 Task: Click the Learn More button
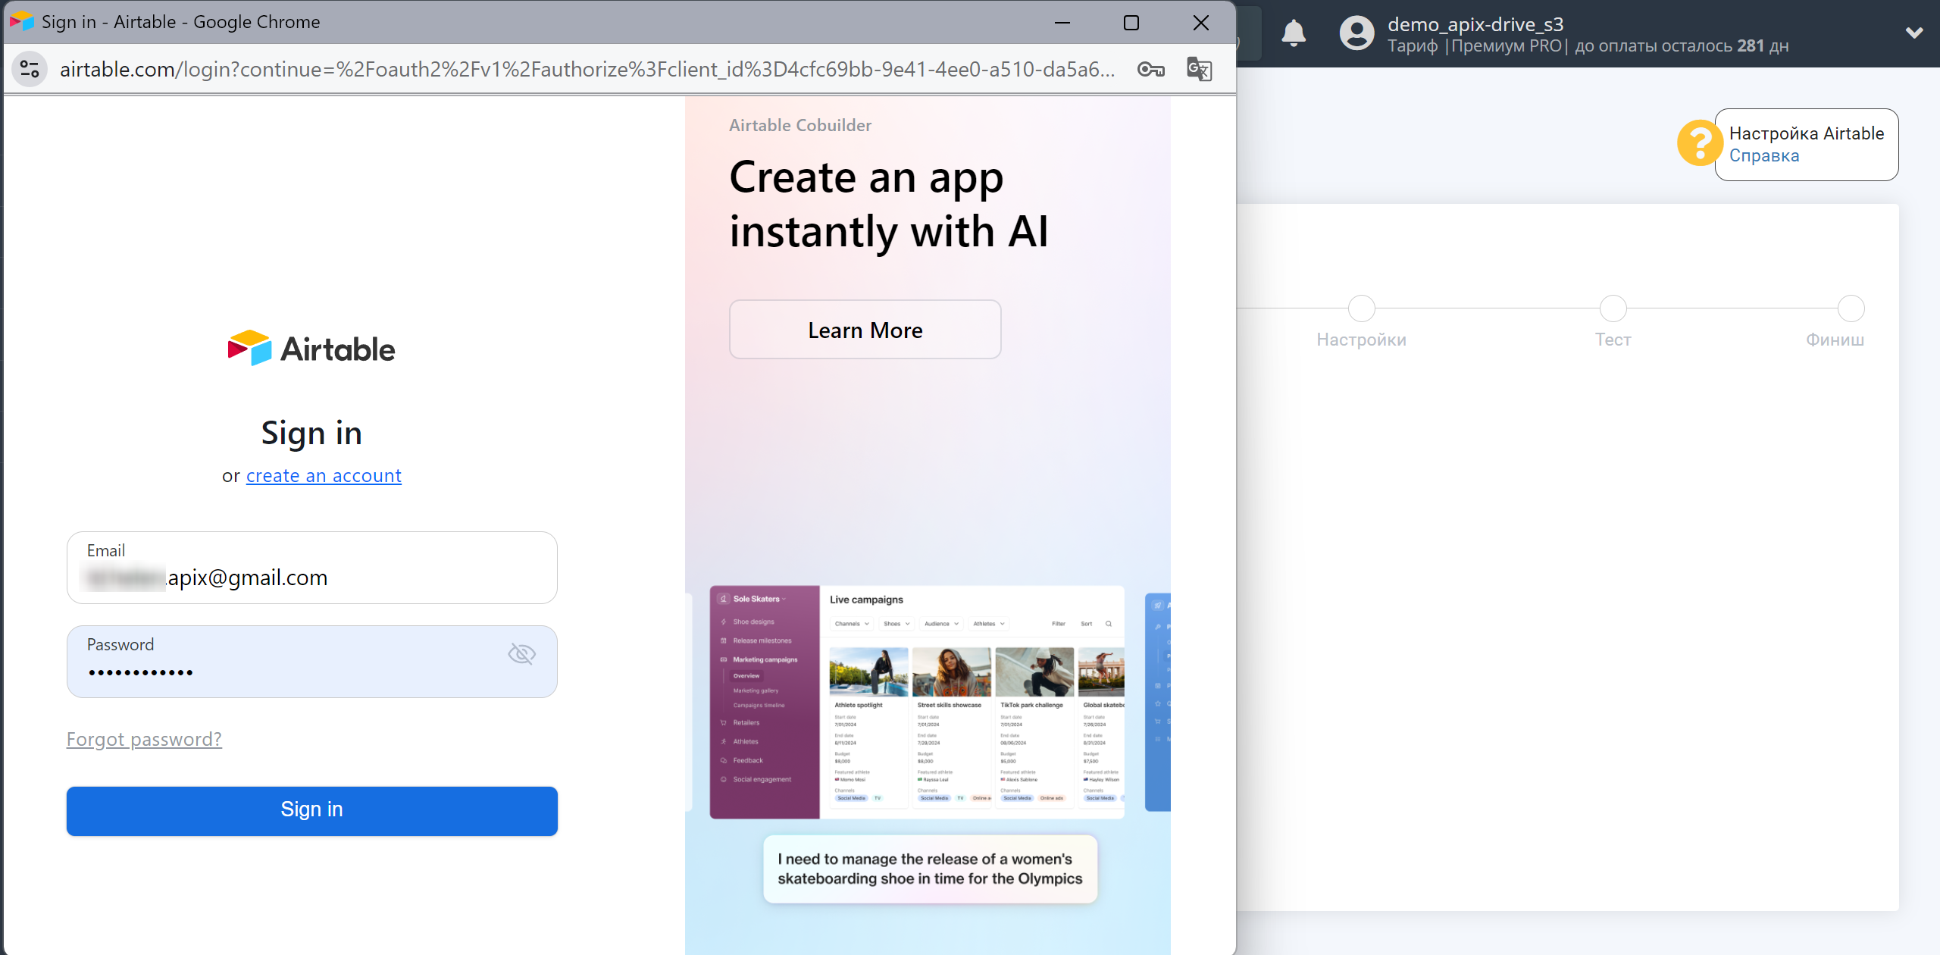(x=865, y=330)
